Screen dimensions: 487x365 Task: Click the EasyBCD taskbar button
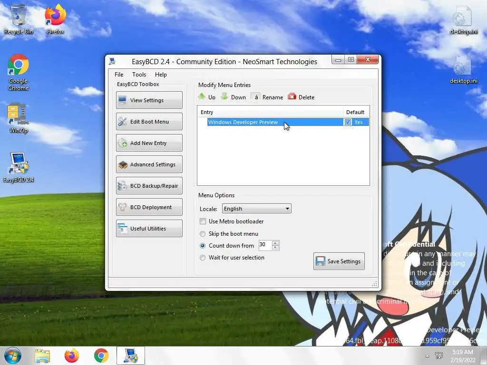pos(131,355)
